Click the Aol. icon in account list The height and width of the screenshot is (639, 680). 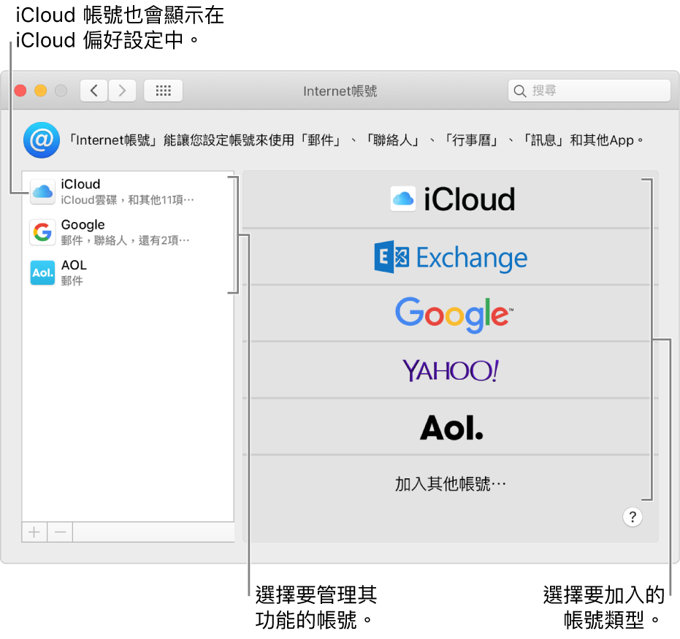coord(42,272)
